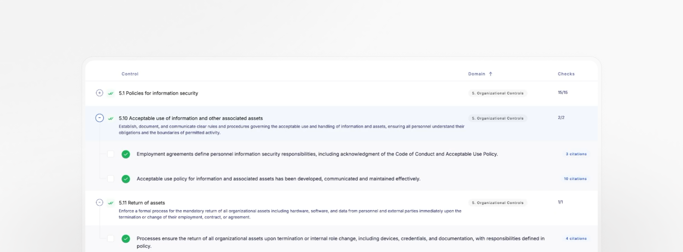Expand the 5.1 Policies row
Screen dimensions: 683x252
click(x=99, y=93)
